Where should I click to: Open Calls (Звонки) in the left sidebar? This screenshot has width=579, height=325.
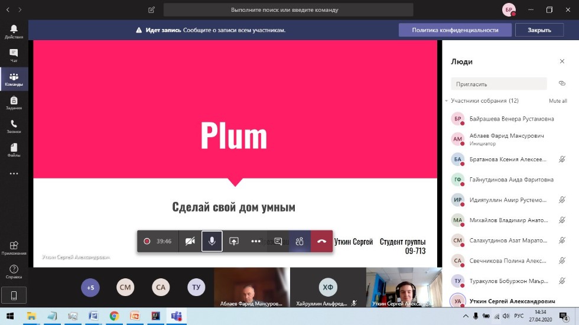(x=14, y=126)
